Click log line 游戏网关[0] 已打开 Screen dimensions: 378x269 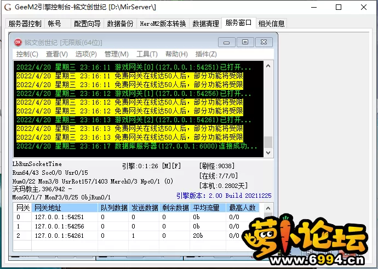tap(134, 67)
